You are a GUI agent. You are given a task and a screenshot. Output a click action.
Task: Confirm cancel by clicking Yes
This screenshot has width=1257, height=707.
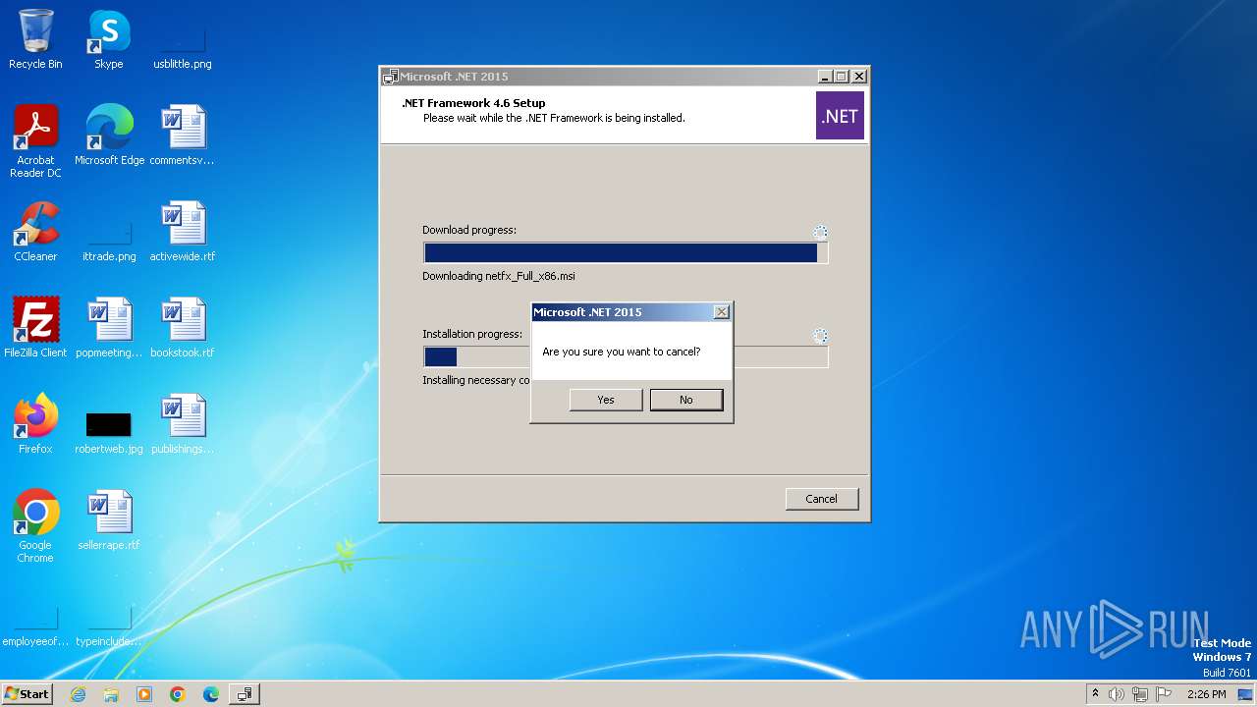coord(606,400)
